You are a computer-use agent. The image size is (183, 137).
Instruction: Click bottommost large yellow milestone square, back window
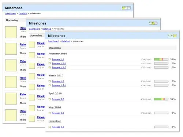coord(11,115)
